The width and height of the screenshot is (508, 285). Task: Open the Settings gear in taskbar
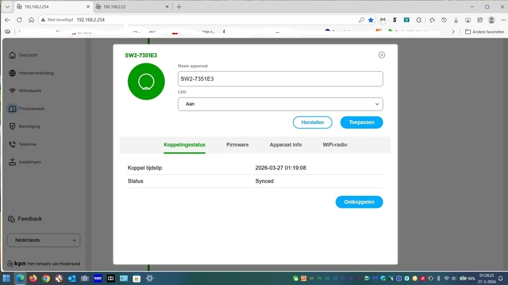(149, 278)
